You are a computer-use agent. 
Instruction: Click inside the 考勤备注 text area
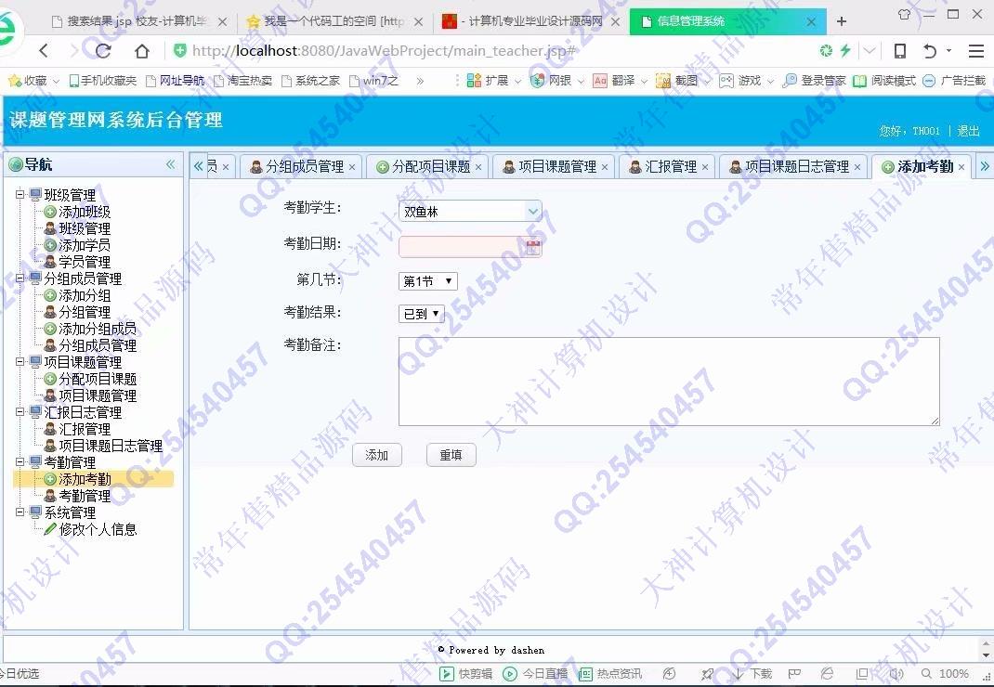(668, 381)
